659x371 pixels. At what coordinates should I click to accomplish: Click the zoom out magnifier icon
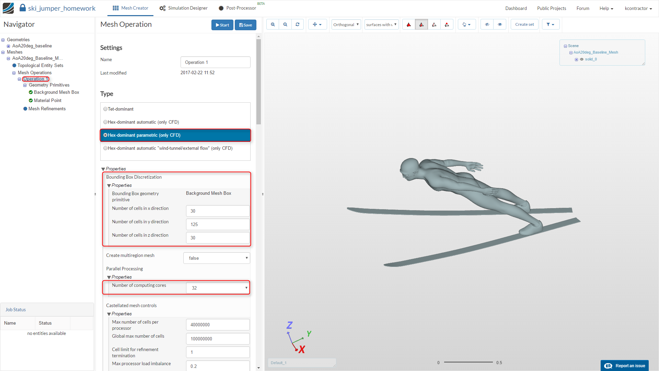point(285,24)
